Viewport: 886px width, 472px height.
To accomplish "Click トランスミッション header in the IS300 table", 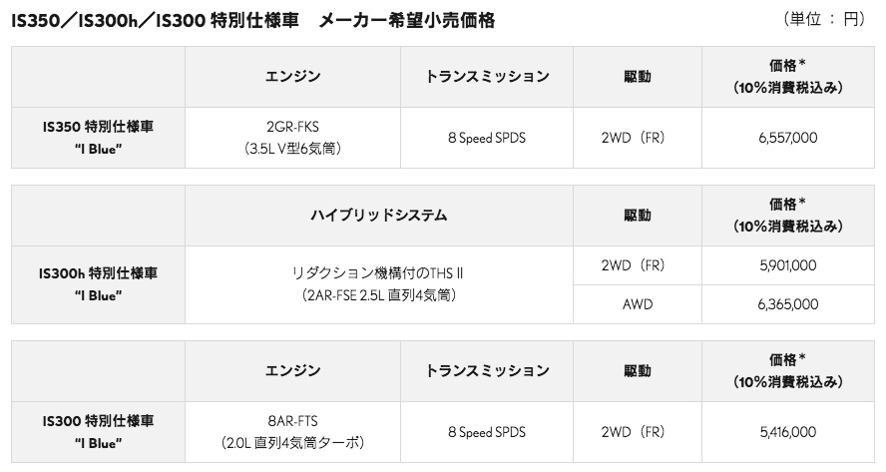I will click(486, 371).
